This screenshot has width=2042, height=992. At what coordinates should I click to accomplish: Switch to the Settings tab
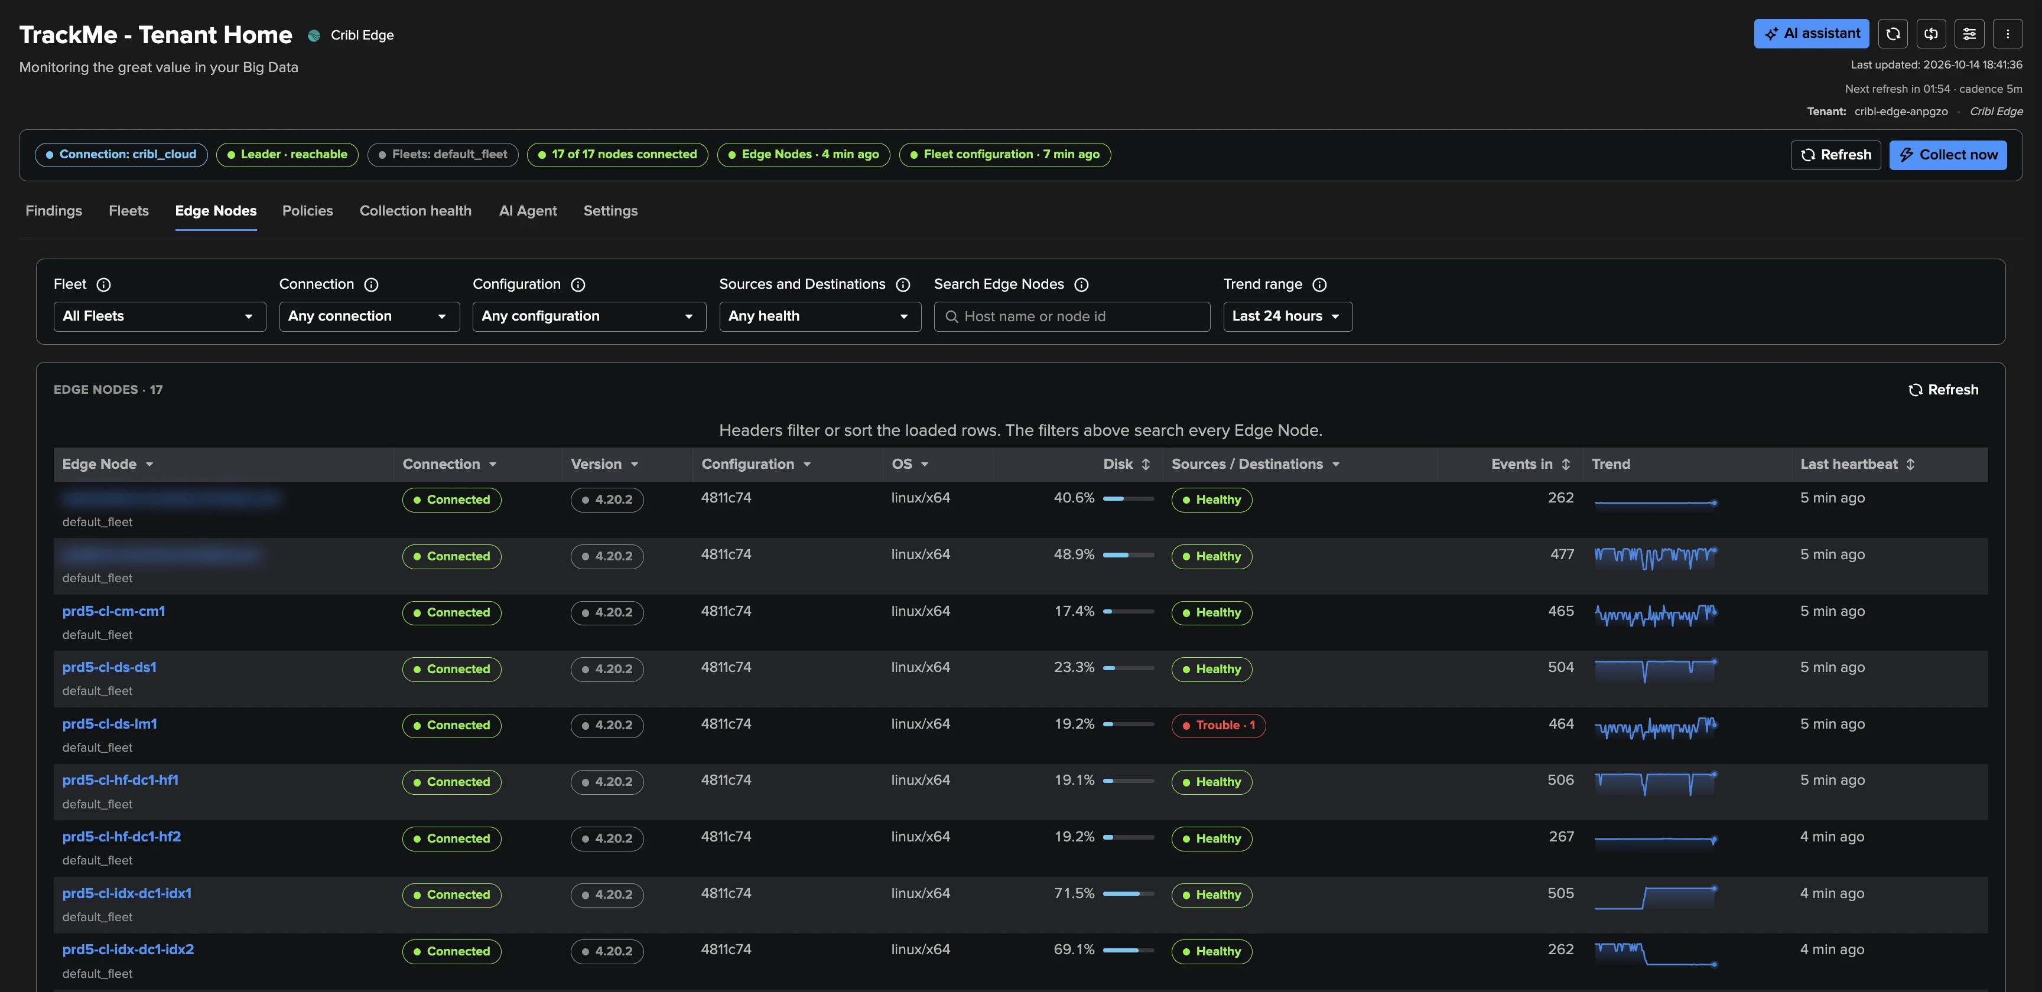(610, 211)
